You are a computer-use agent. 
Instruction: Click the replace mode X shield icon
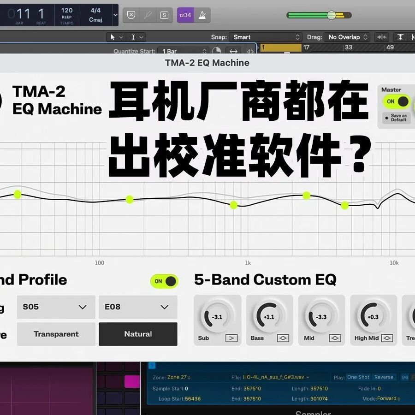coord(131,15)
